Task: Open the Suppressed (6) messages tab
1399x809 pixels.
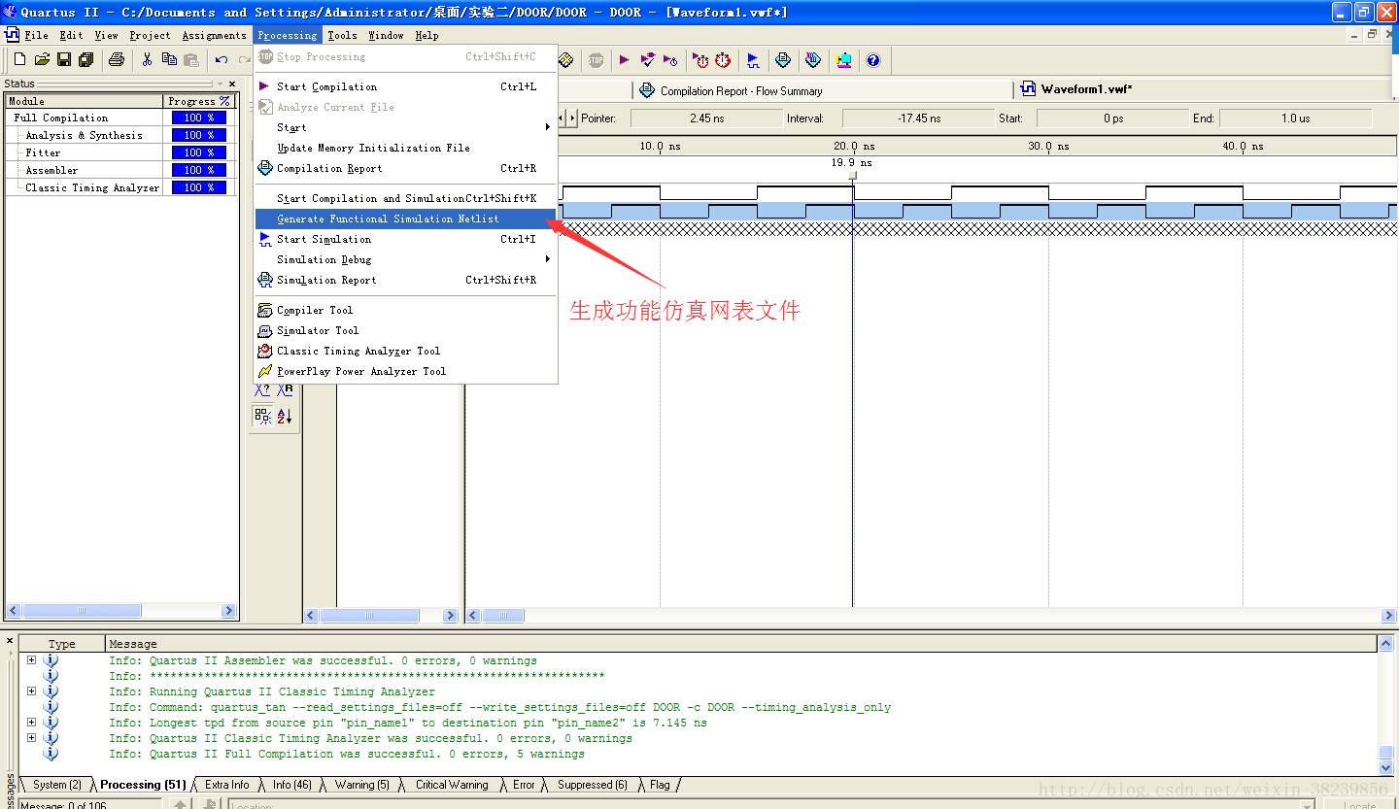Action: click(x=591, y=785)
